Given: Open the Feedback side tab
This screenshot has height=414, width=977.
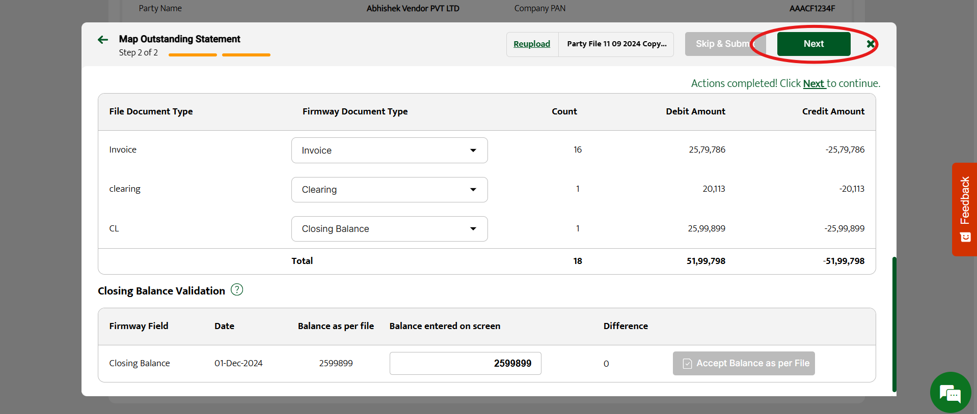Looking at the screenshot, I should click(x=964, y=209).
